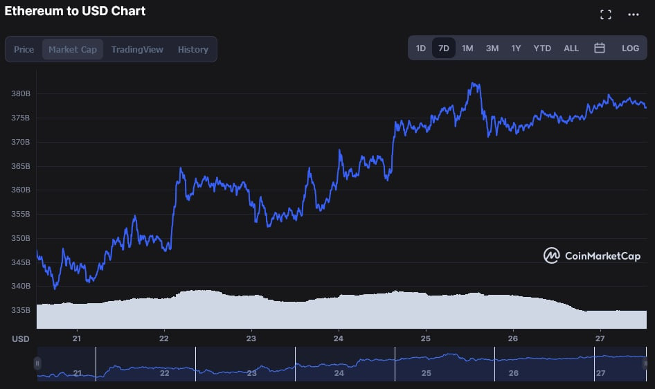Show ALL time price history

[571, 48]
